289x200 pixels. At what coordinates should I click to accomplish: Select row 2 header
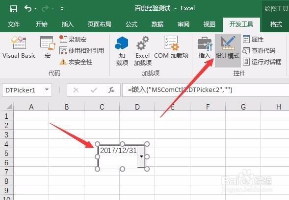coord(7,126)
